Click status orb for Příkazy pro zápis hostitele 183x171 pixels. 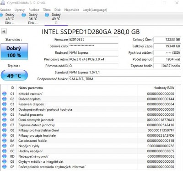[5, 135]
